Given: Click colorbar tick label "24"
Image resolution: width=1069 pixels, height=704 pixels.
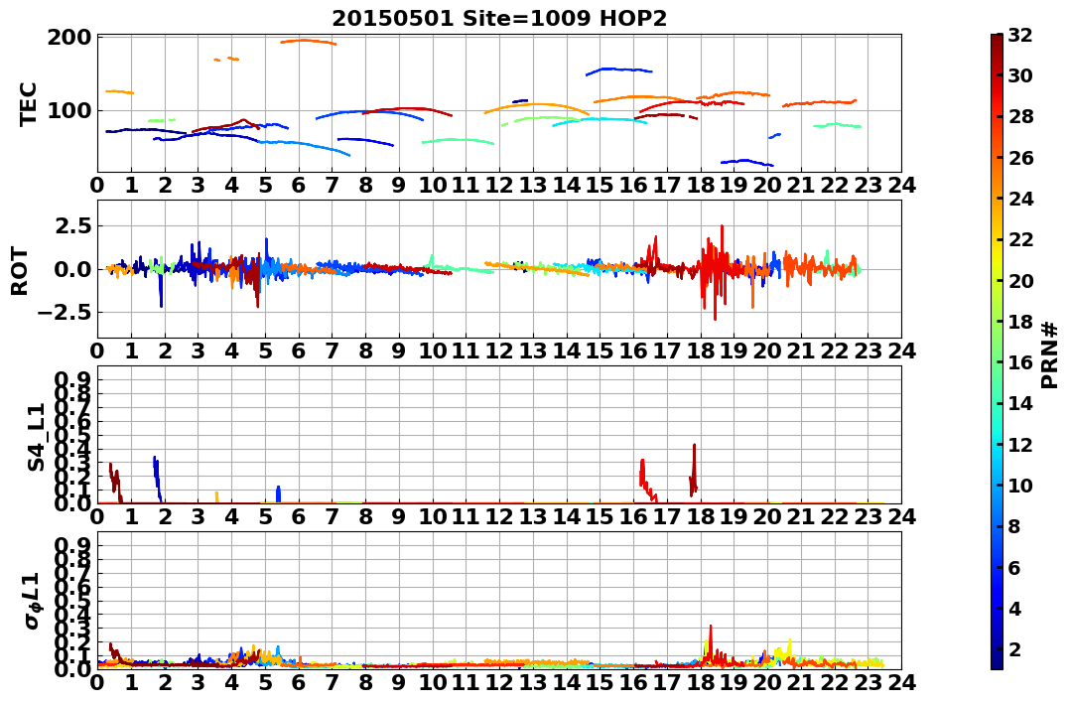Looking at the screenshot, I should click(x=1020, y=199).
